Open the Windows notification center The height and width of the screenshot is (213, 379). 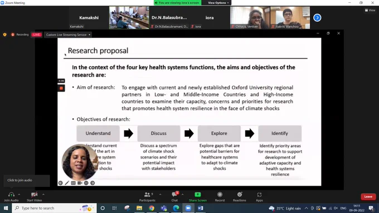(x=372, y=208)
